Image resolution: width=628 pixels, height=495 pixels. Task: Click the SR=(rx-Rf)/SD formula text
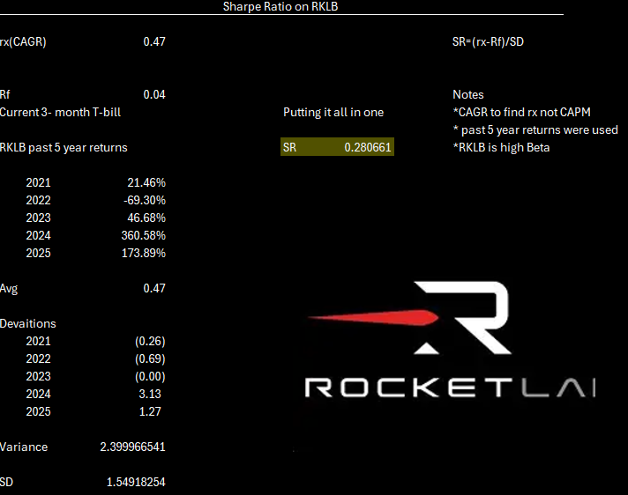pos(488,41)
